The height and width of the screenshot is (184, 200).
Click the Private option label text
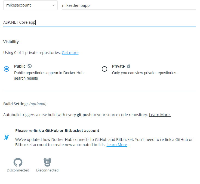pyautogui.click(x=118, y=66)
